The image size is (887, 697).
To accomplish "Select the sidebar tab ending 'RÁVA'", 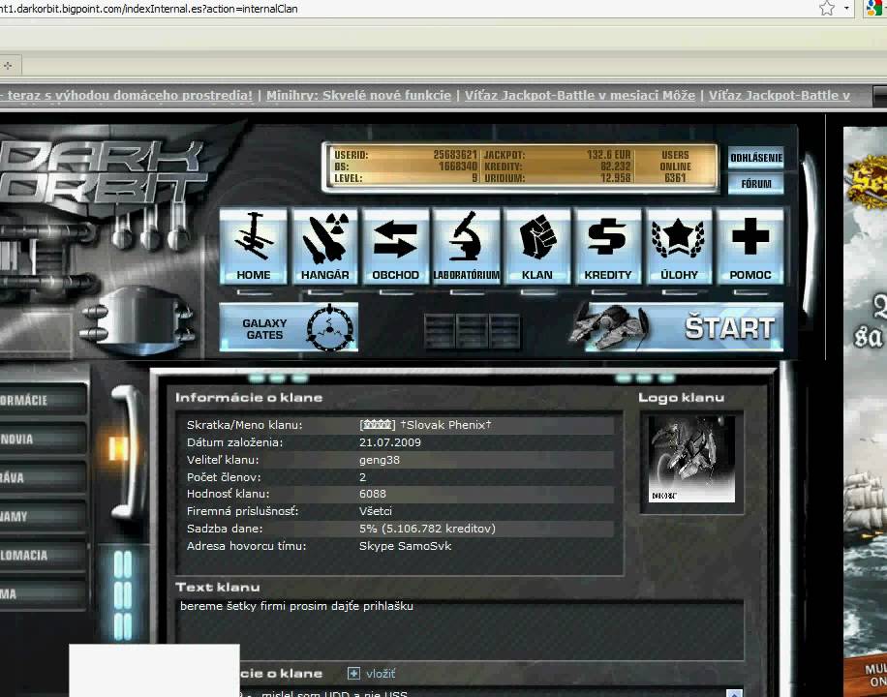I will coord(43,477).
